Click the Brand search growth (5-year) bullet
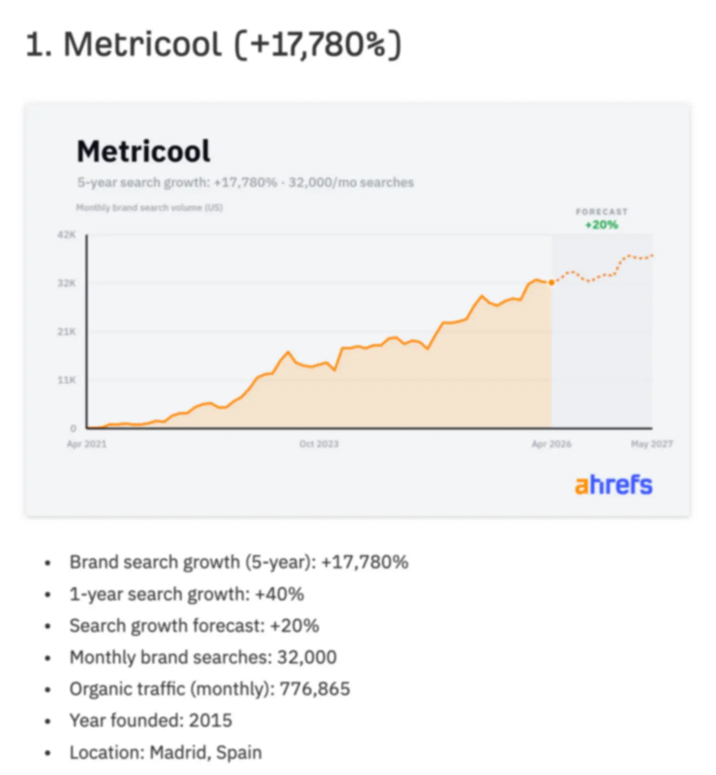 coord(239,562)
